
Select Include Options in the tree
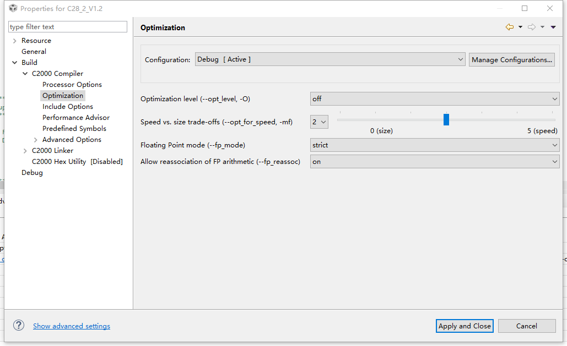coord(68,107)
